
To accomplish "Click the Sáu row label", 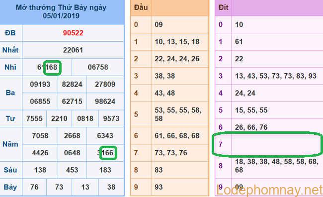I will pos(10,170).
